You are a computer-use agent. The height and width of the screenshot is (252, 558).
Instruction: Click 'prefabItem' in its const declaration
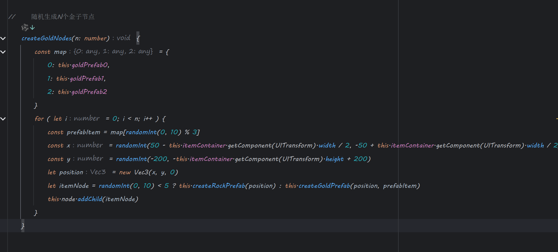pyautogui.click(x=83, y=132)
